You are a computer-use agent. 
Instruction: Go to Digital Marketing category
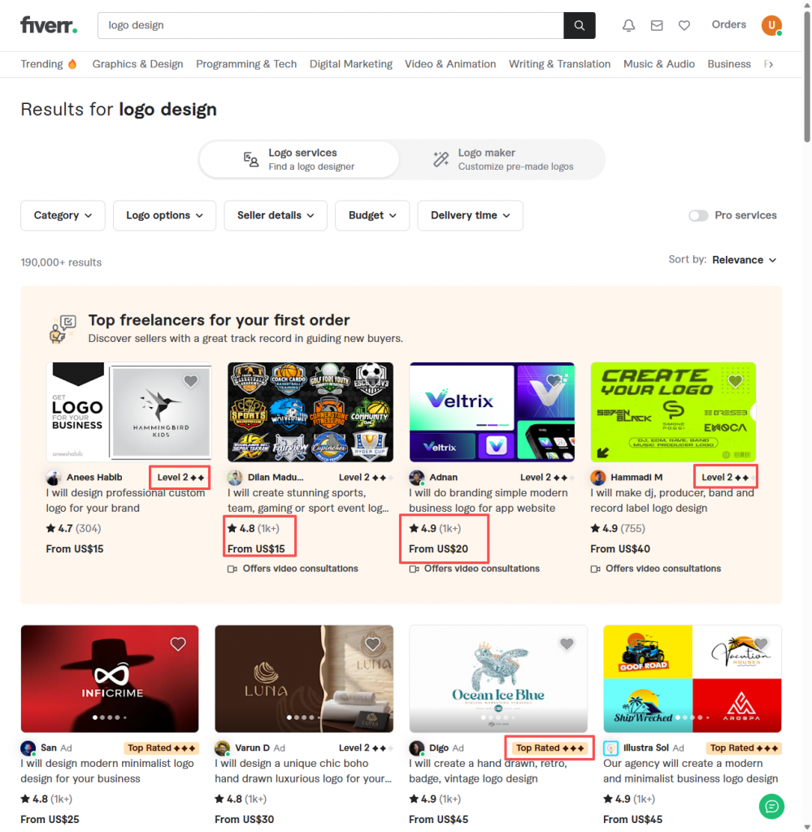click(351, 64)
